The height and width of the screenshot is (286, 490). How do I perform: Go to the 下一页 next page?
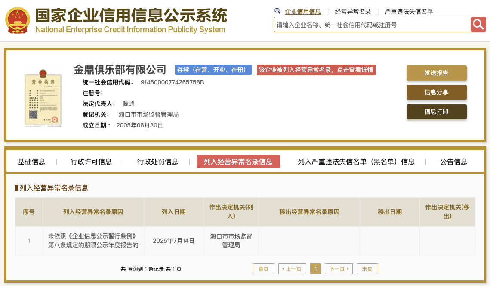click(x=339, y=269)
